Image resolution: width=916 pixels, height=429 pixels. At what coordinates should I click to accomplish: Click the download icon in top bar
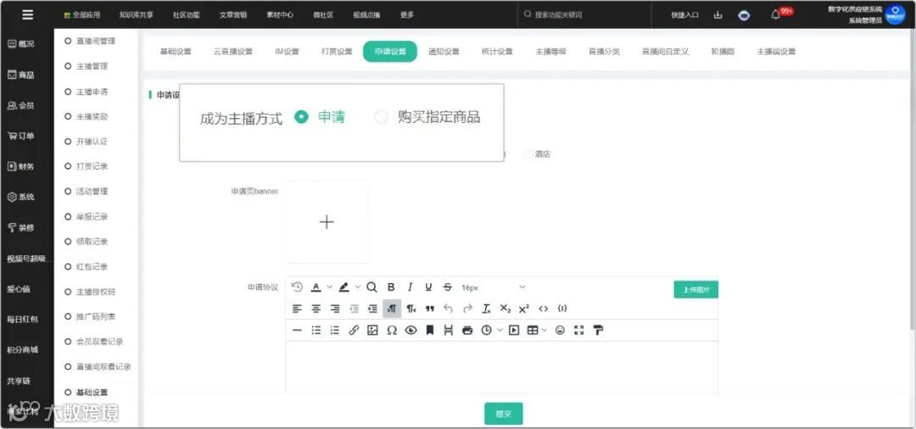[x=718, y=15]
